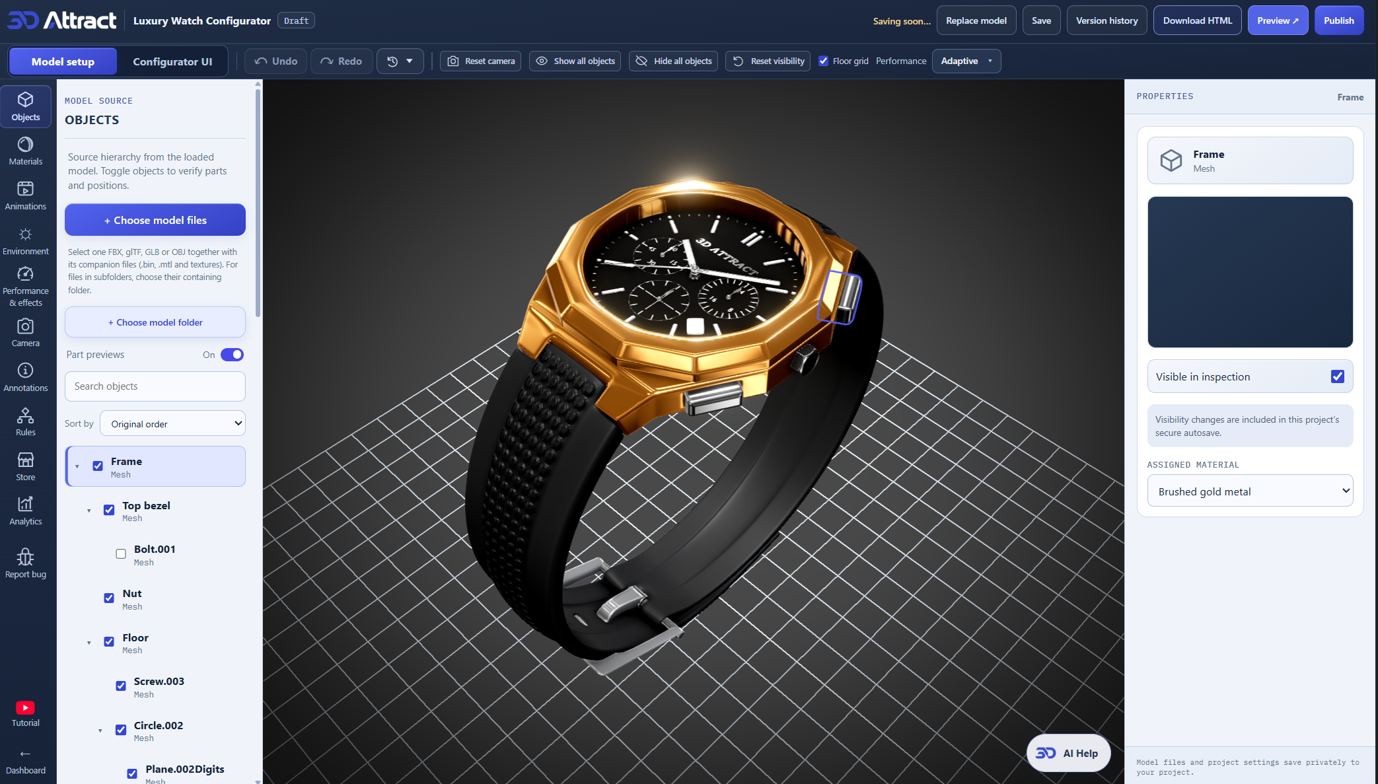Click Show all objects
The image size is (1378, 784).
[575, 61]
